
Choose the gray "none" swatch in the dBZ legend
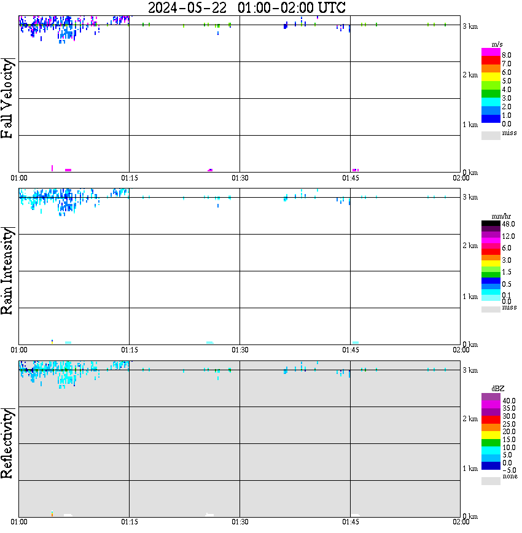(491, 481)
